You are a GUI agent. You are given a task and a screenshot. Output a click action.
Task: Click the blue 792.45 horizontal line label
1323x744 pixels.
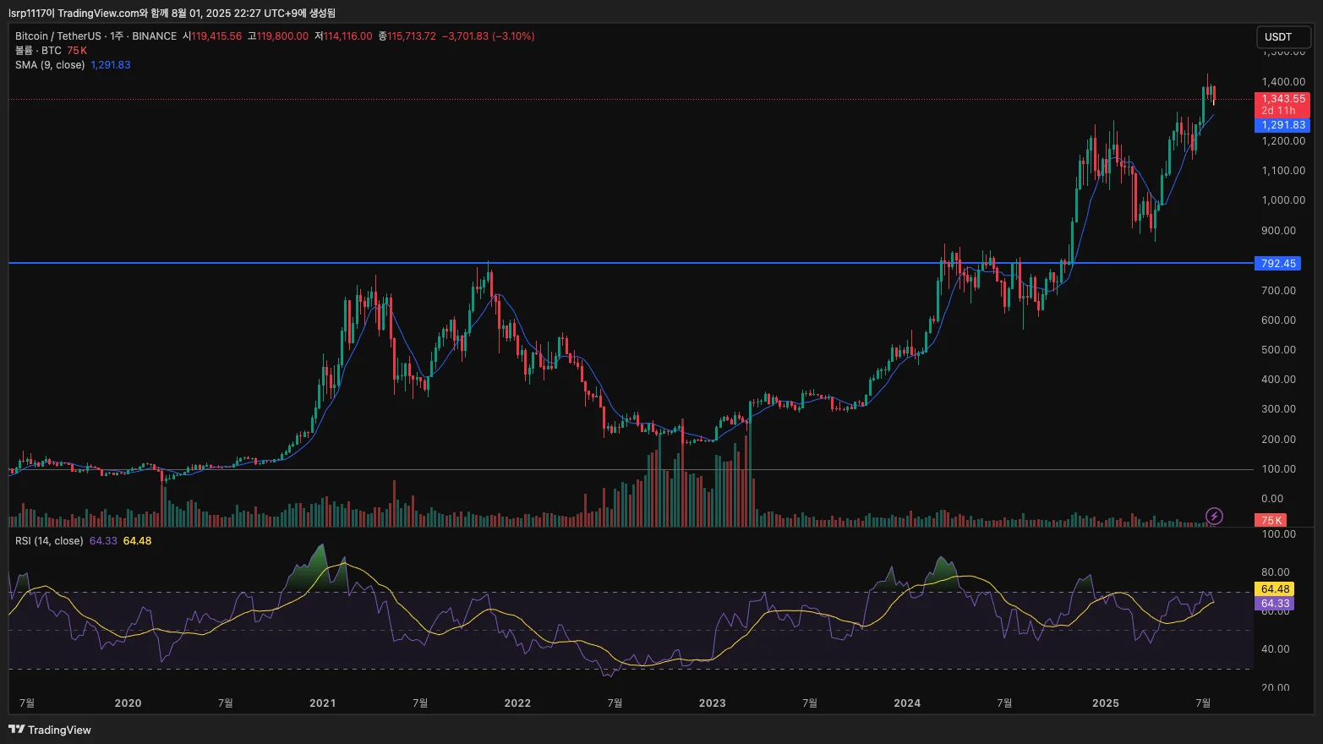pyautogui.click(x=1278, y=264)
